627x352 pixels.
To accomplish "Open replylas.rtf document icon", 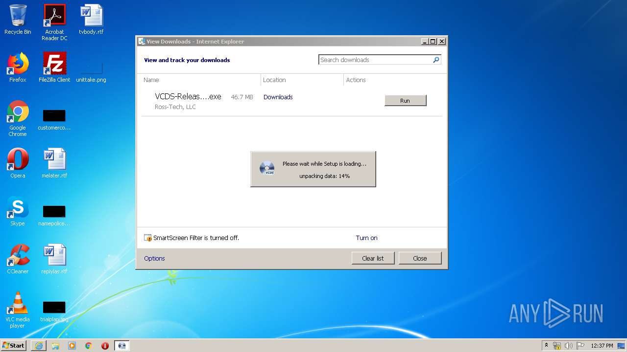I will point(54,259).
